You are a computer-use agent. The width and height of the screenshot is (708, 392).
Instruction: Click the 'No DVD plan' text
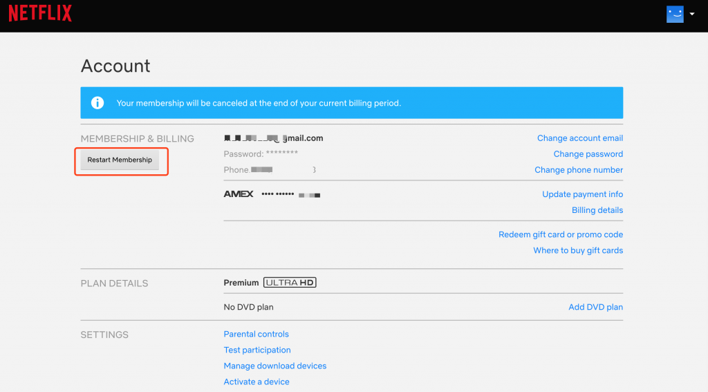pos(248,307)
